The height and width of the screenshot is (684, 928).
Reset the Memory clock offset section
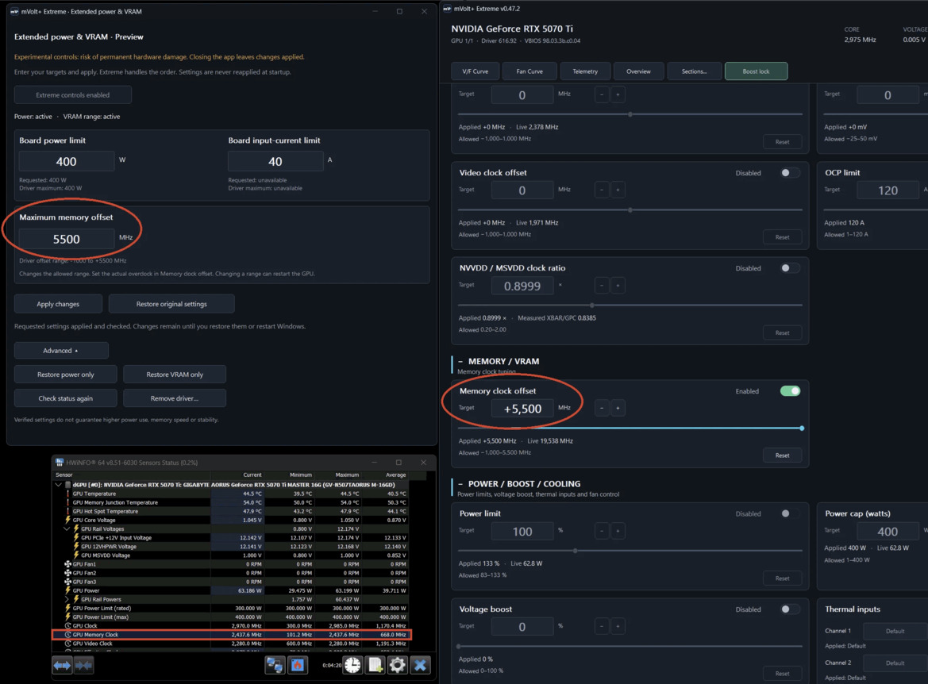pyautogui.click(x=782, y=455)
